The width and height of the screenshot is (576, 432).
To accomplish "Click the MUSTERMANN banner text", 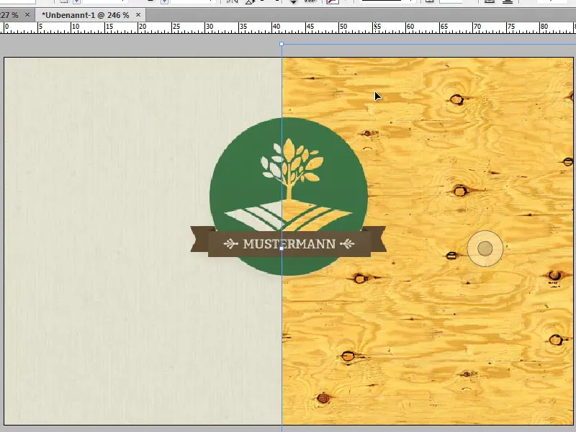I will (289, 244).
